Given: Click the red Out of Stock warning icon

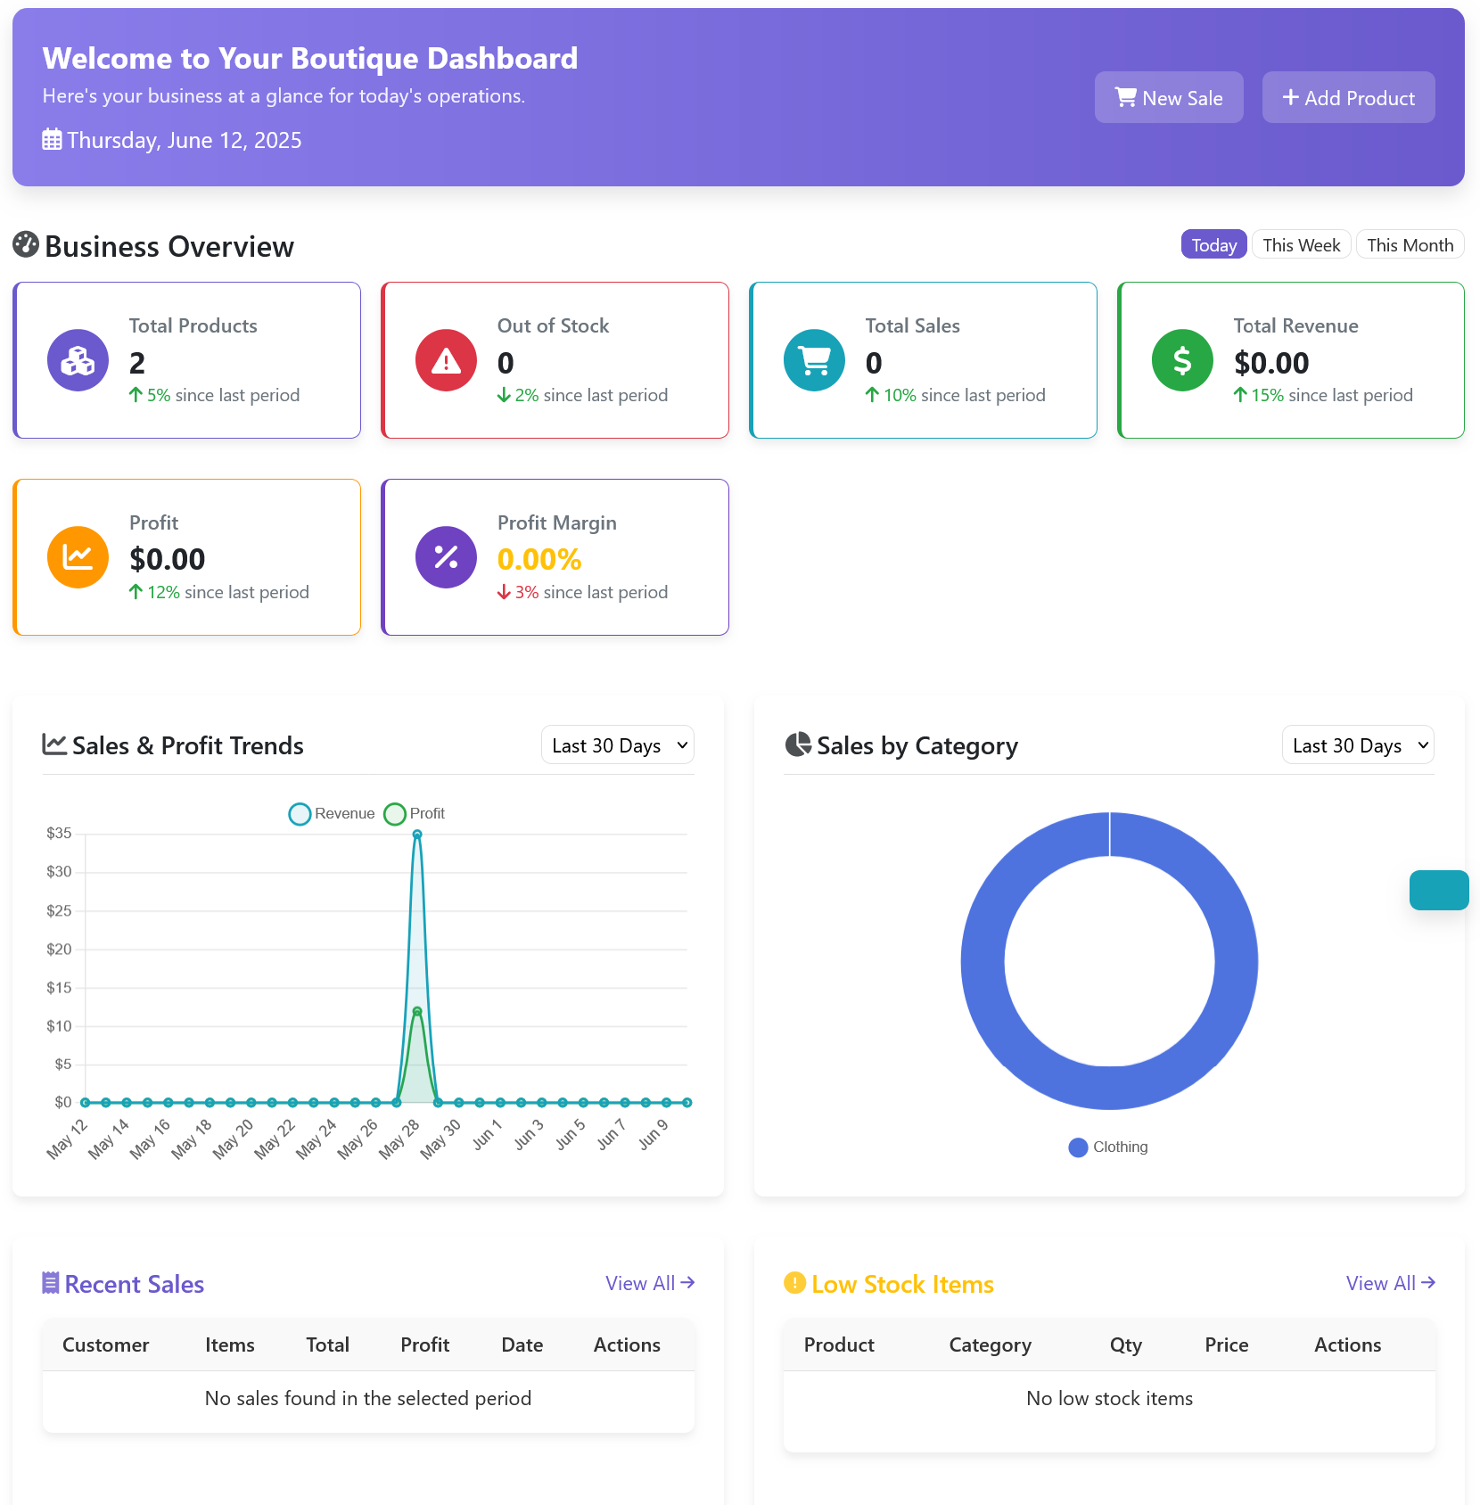Looking at the screenshot, I should [x=446, y=360].
